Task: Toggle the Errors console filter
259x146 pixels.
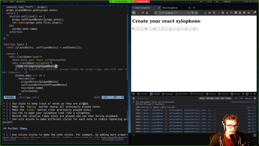Action: [x=202, y=98]
